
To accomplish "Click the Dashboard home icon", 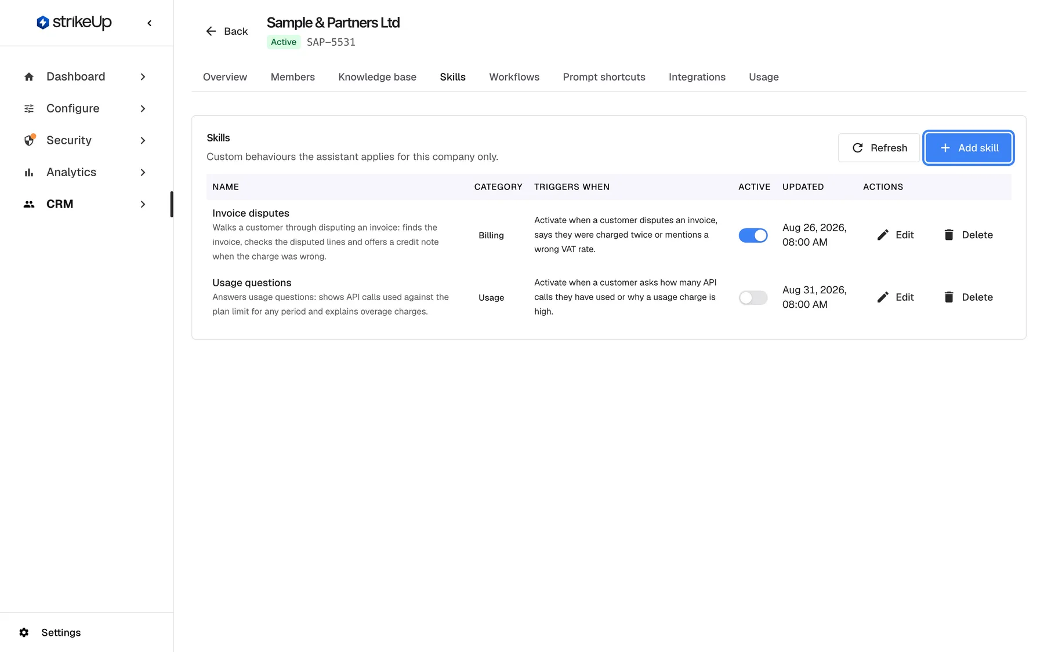I will tap(29, 77).
